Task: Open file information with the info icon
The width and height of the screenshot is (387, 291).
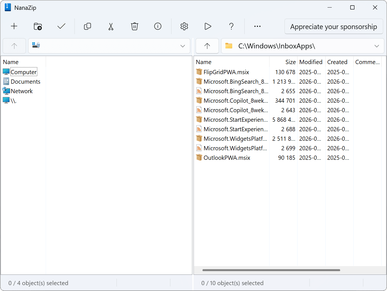Action: [x=158, y=26]
